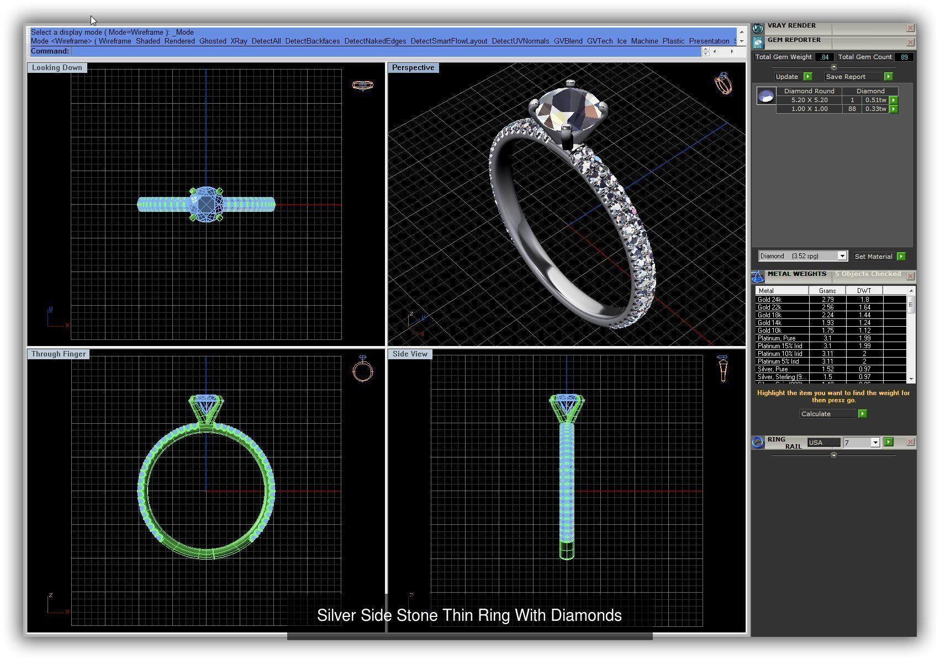Click the green arrow beside Save Report
The width and height of the screenshot is (940, 660).
pyautogui.click(x=888, y=77)
